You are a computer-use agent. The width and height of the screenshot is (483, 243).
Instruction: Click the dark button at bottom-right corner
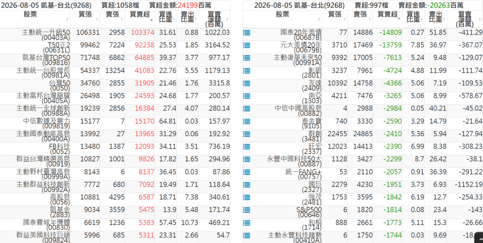coord(479,238)
